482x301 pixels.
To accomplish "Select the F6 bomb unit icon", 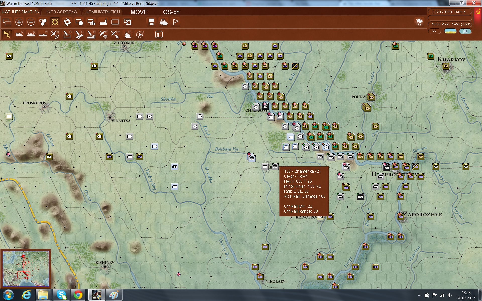I will [67, 34].
